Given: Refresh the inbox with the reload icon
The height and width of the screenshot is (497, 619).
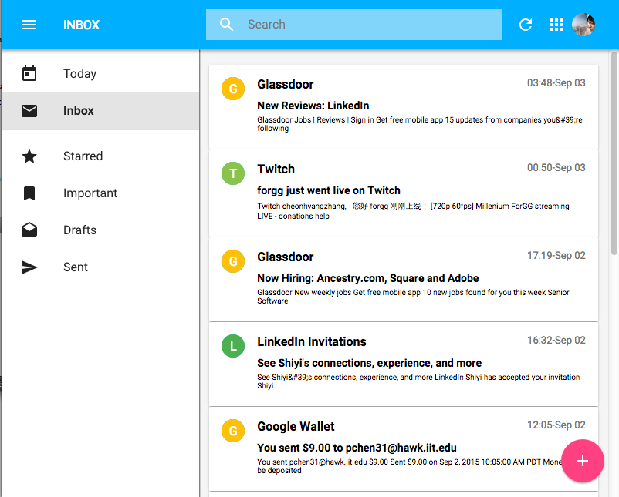Looking at the screenshot, I should [x=526, y=25].
